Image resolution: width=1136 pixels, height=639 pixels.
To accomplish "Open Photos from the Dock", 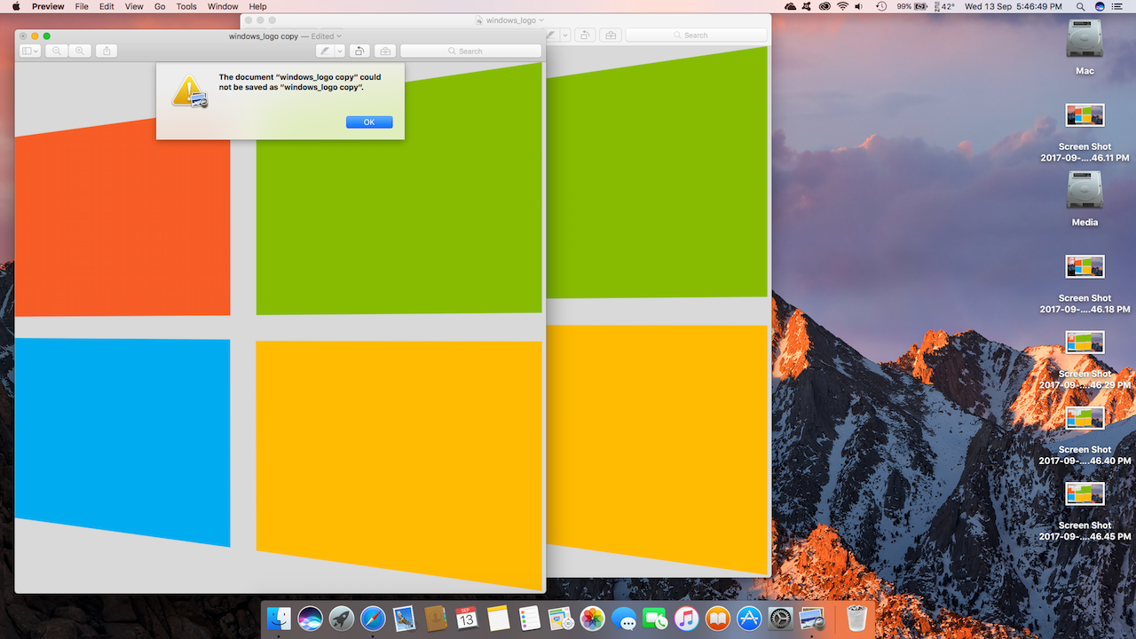I will [x=592, y=618].
